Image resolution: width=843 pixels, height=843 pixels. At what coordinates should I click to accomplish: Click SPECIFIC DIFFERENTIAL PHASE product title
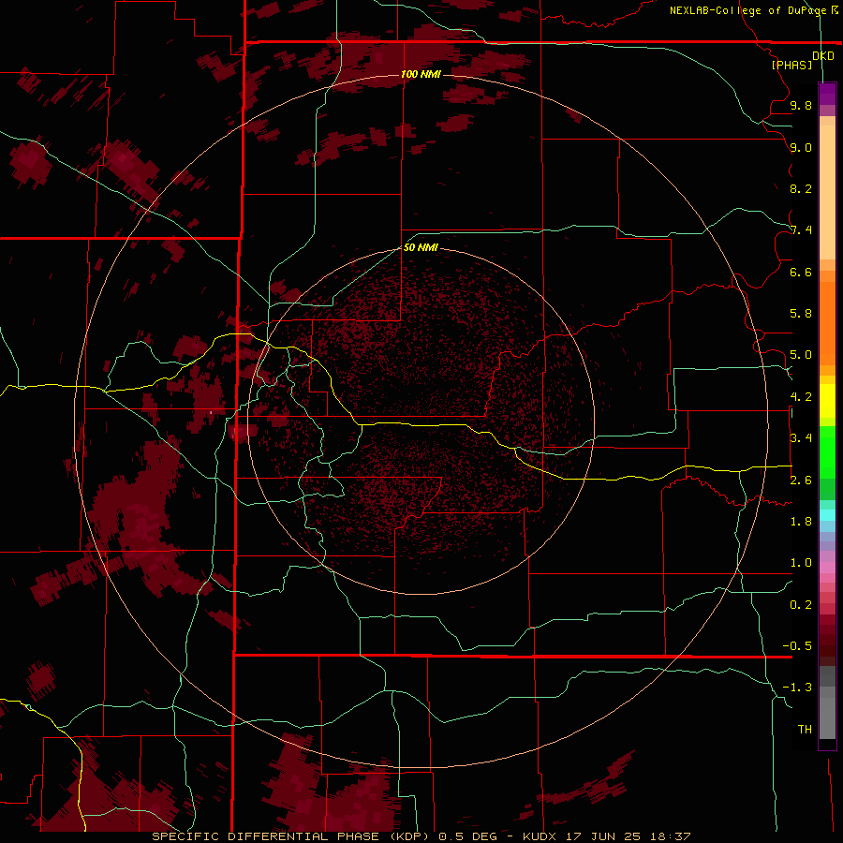click(268, 836)
